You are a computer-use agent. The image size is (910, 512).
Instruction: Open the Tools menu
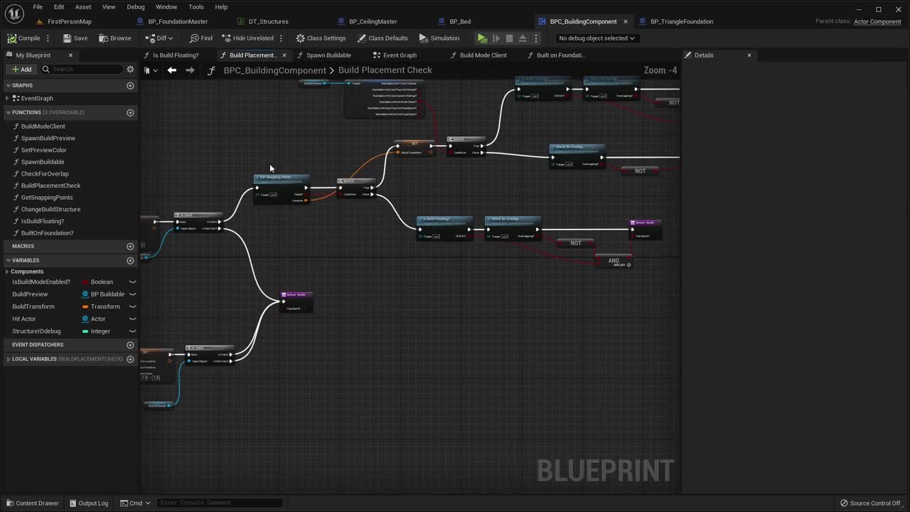(x=196, y=7)
